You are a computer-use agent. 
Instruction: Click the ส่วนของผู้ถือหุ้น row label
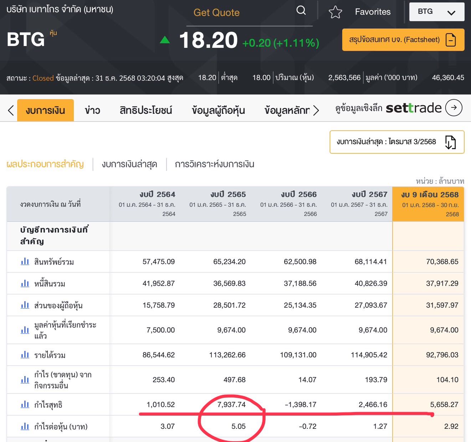(x=58, y=305)
